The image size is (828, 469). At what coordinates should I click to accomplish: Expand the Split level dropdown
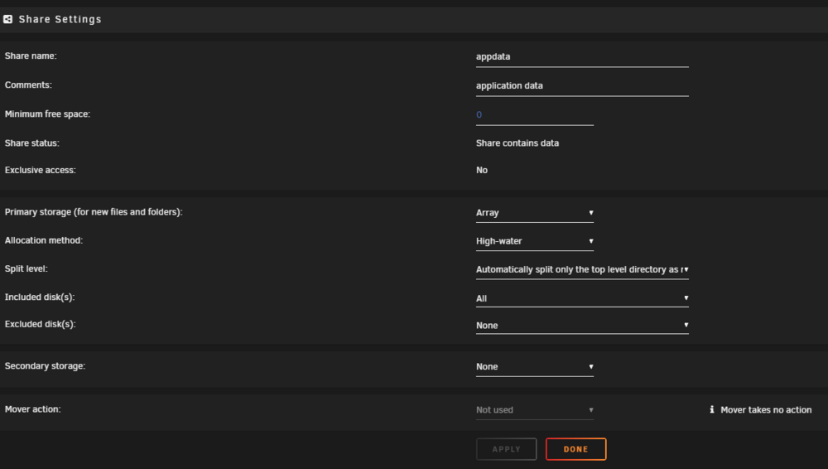click(582, 269)
